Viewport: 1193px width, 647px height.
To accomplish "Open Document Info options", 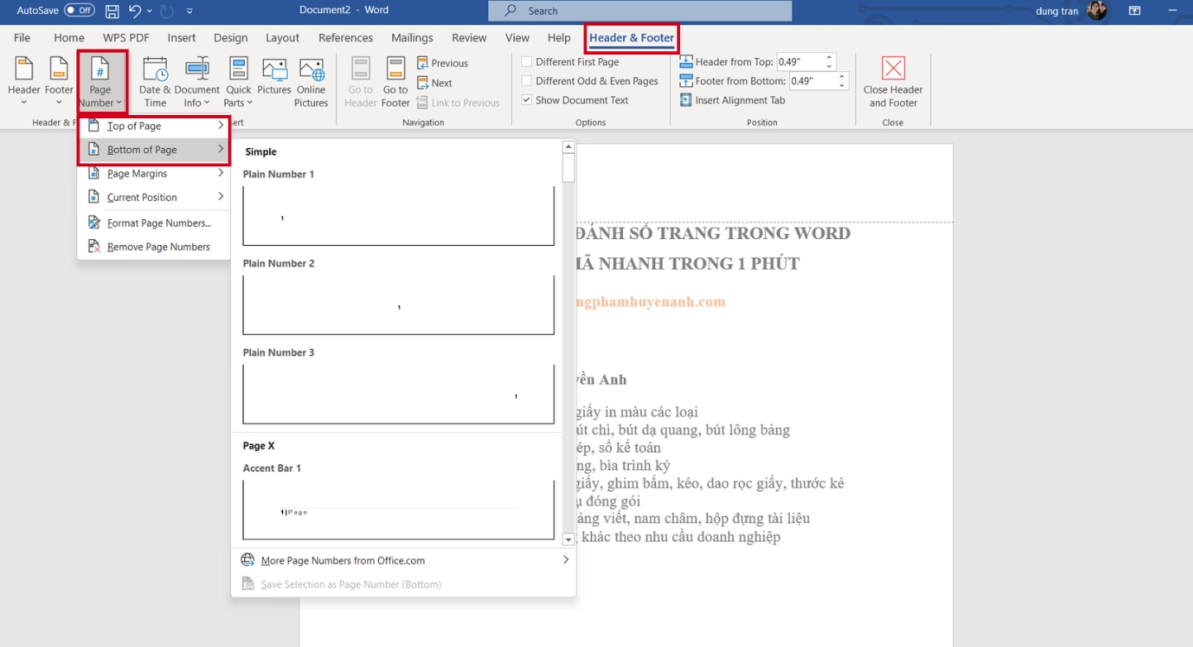I will tap(197, 81).
